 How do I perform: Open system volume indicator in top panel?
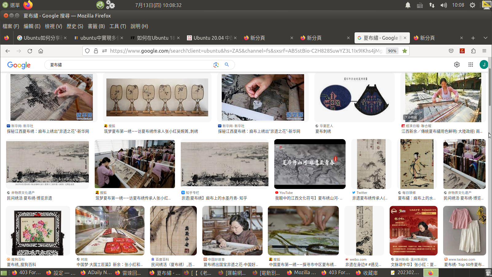443,5
